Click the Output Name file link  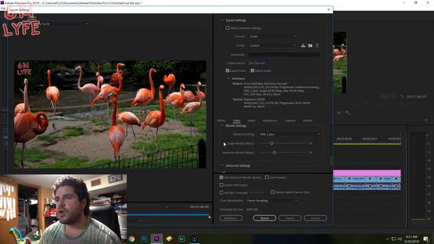256,63
